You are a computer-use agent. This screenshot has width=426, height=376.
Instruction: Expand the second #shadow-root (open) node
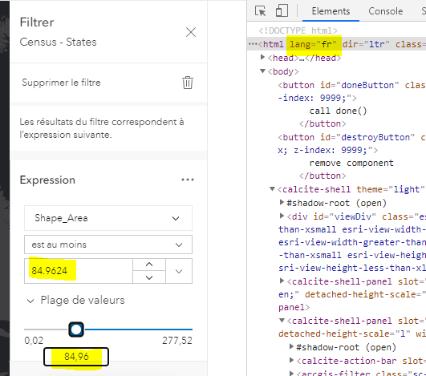coord(291,346)
